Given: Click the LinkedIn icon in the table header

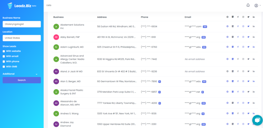Looking at the screenshot, I should coord(253,17).
